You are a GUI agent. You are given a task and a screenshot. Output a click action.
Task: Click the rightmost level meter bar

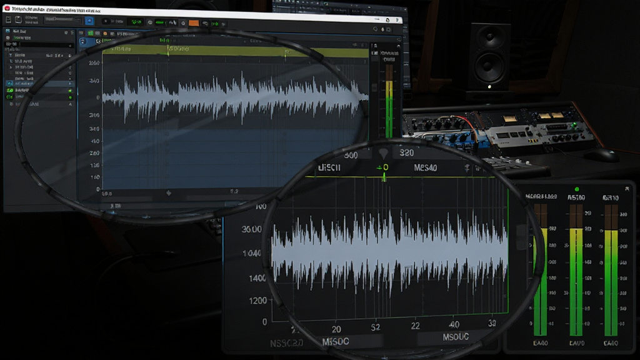click(611, 270)
